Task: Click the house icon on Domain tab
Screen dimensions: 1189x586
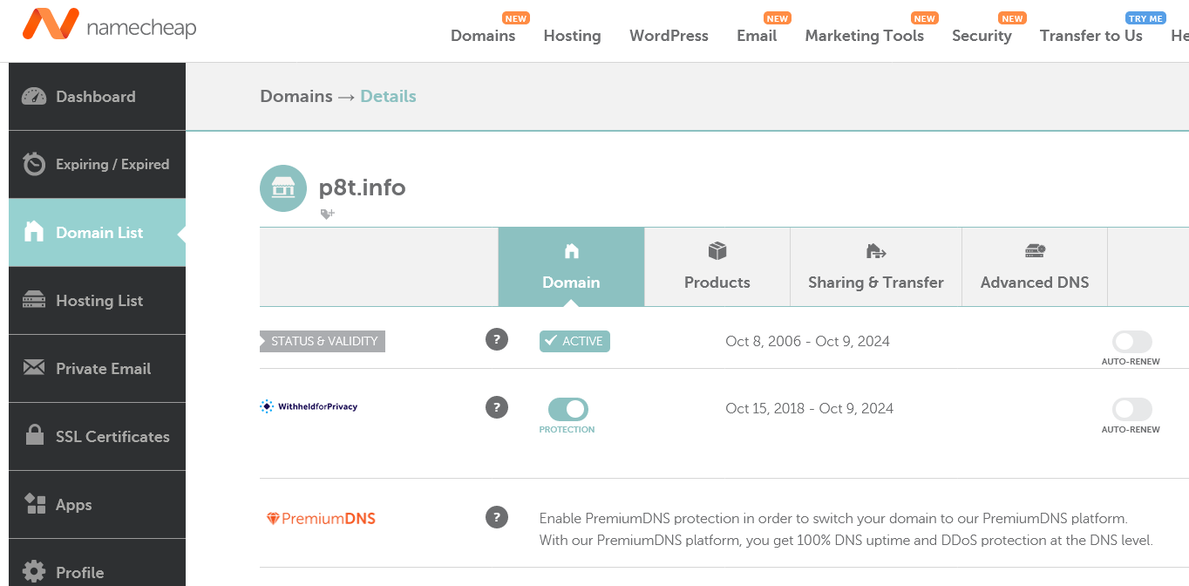Action: click(x=571, y=251)
